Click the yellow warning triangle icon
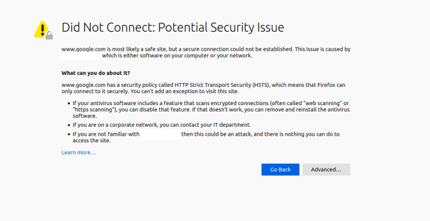This screenshot has width=430, height=221. pos(41,29)
